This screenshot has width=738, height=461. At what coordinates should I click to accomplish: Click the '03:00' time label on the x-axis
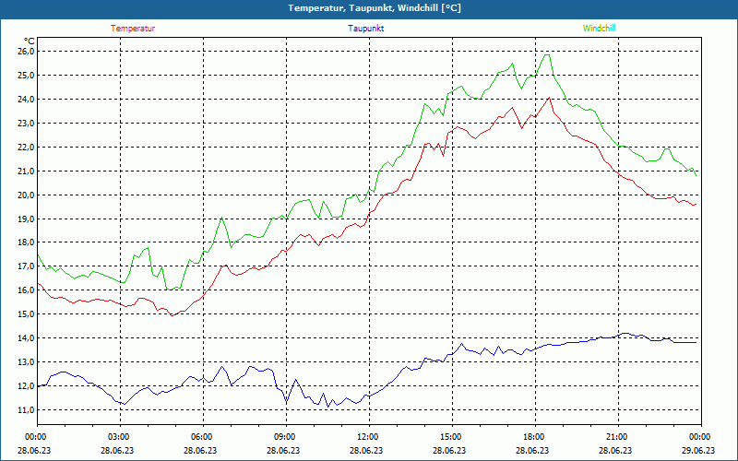120,436
